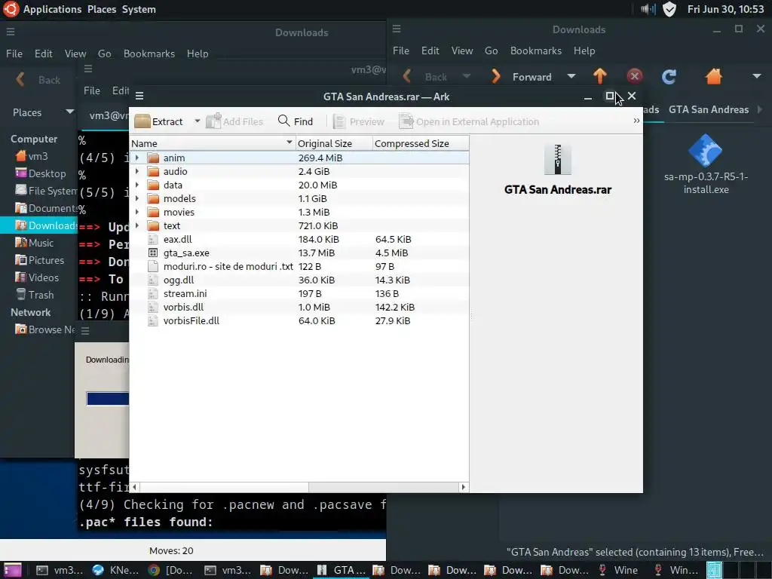Image resolution: width=772 pixels, height=579 pixels.
Task: Show more toolbar items via chevron in Ark
Action: pos(636,121)
